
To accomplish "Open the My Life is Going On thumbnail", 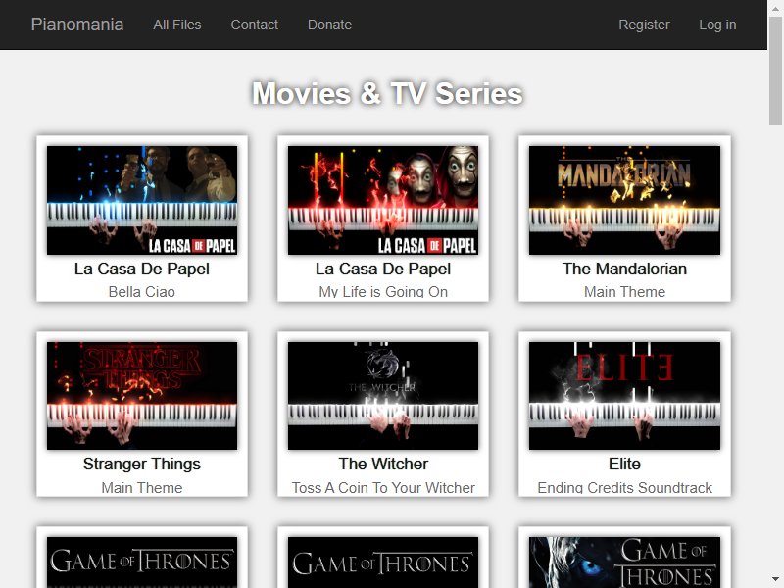I will pos(383,200).
